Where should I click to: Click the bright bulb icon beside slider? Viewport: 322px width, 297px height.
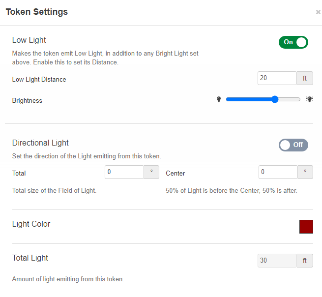coord(309,99)
